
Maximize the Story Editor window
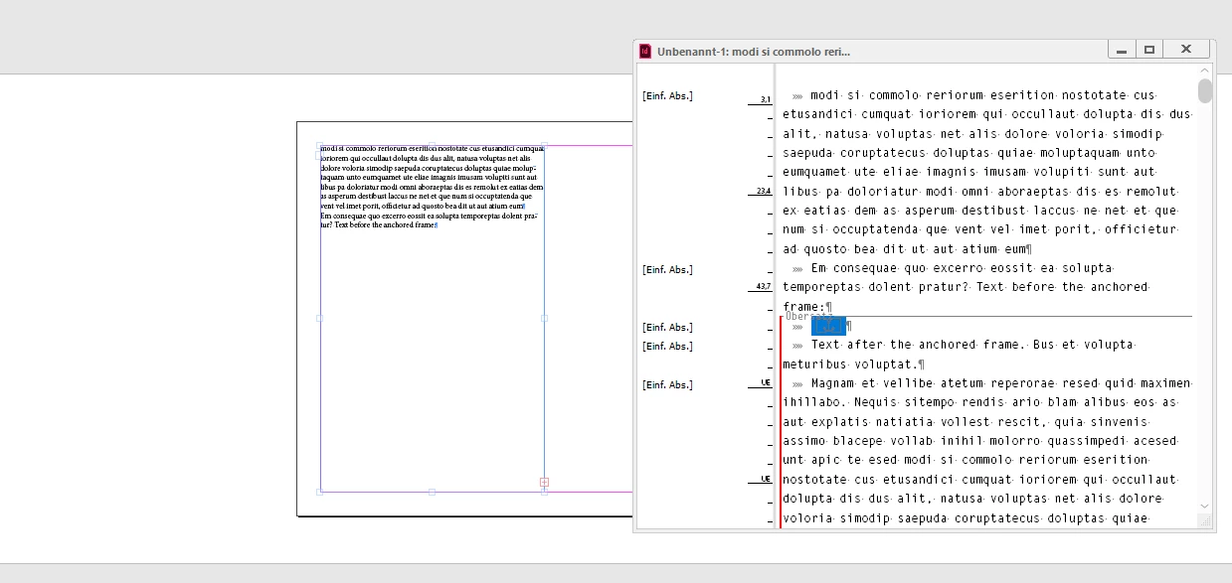coord(1149,50)
